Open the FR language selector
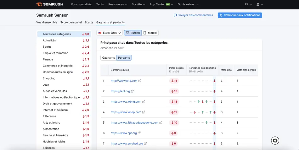The width and height of the screenshot is (299, 150). (x=248, y=4)
